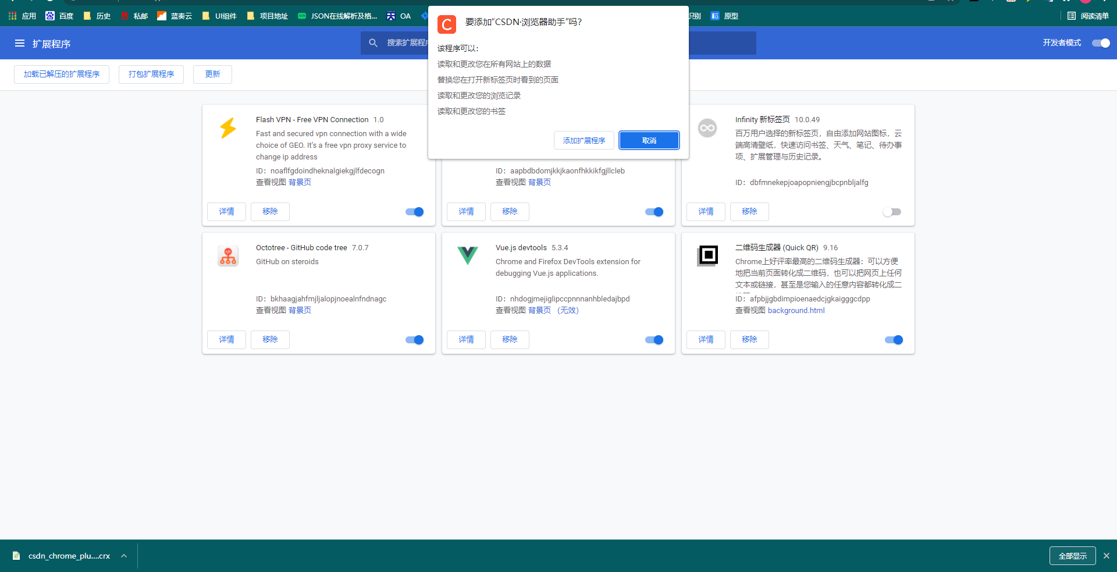Open the 蓝奏云 bookmark
Image resolution: width=1117 pixels, height=572 pixels.
[175, 16]
